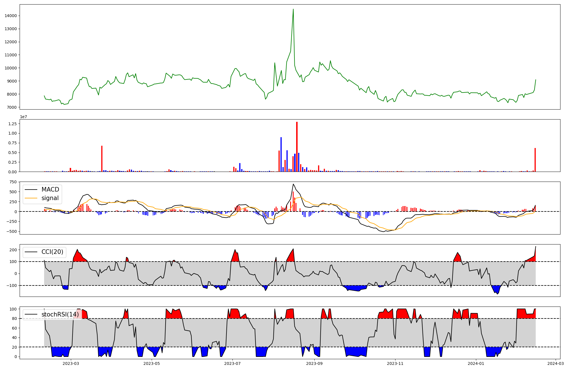This screenshot has height=370, width=569.
Task: Click the 1.00 volume axis label
Action: tap(13, 133)
